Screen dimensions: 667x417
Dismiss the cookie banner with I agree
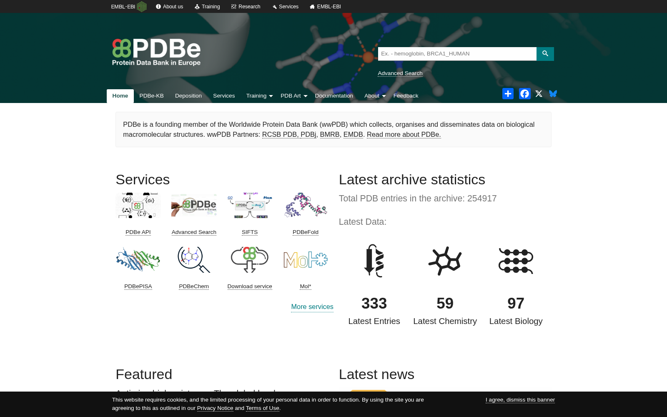tap(520, 400)
